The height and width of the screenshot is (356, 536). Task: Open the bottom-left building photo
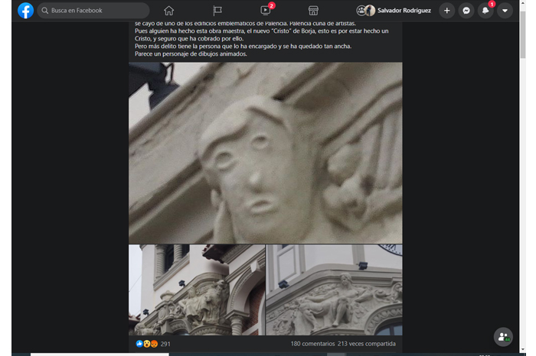[x=197, y=290]
